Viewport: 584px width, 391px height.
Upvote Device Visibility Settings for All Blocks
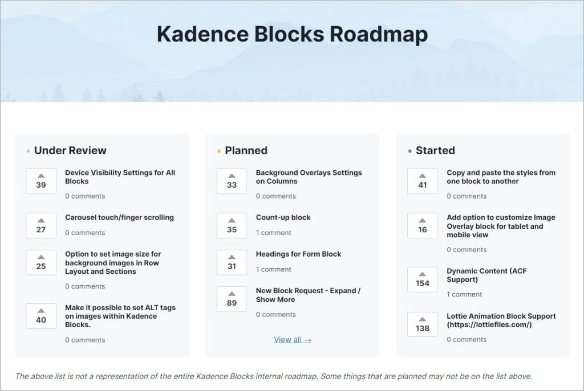41,181
